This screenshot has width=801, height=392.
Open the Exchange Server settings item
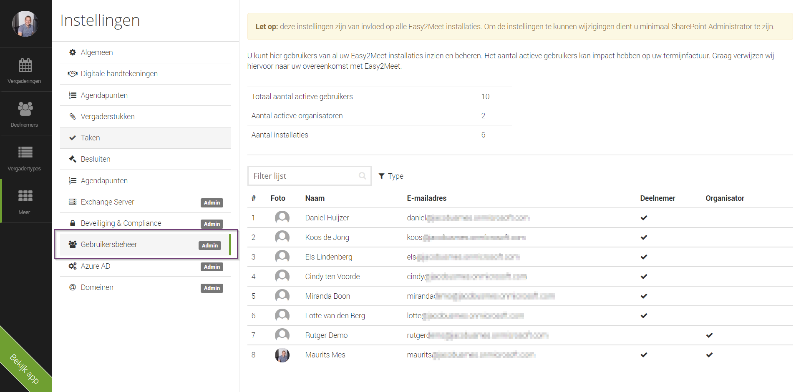click(146, 202)
